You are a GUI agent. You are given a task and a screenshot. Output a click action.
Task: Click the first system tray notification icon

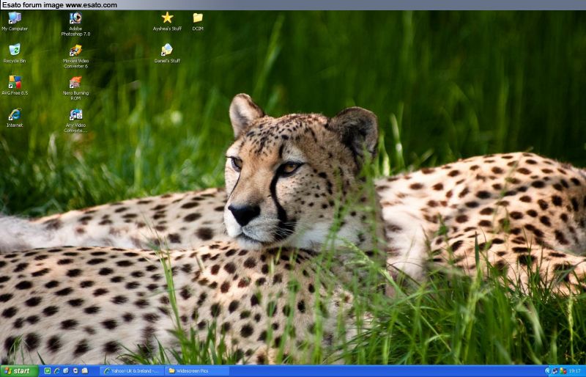click(x=555, y=371)
